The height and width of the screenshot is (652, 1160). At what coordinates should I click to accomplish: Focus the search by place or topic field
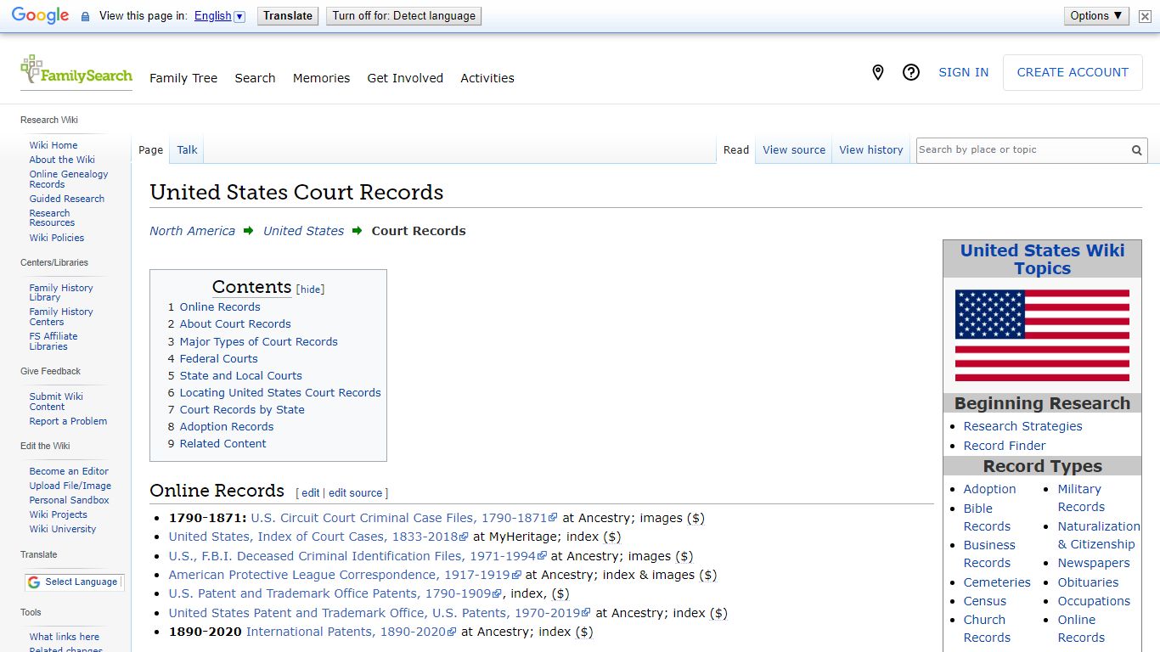tap(1022, 150)
